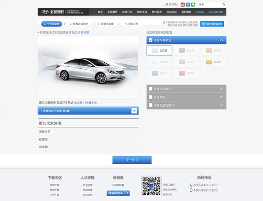This screenshot has height=201, width=263.
Task: Click the 总金额 row
Action: [88, 147]
